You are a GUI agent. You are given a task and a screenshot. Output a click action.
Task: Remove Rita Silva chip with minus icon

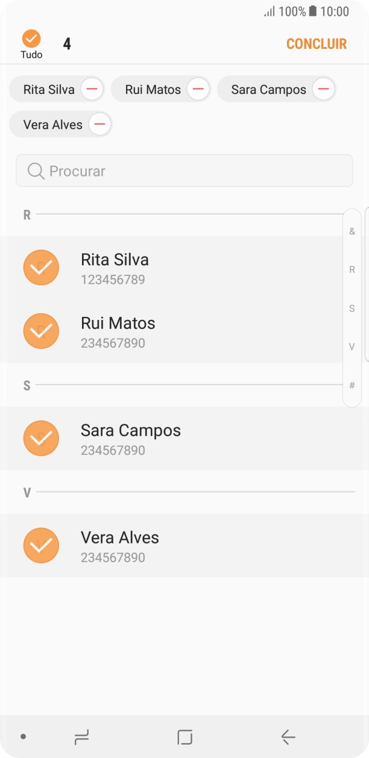92,89
